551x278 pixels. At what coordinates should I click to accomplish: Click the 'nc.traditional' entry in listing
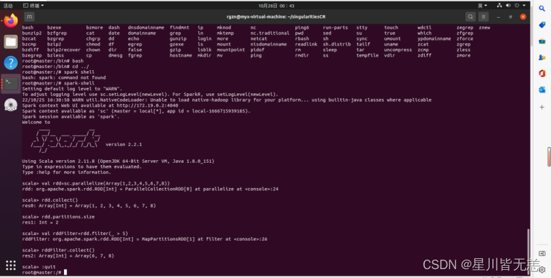tap(270, 33)
